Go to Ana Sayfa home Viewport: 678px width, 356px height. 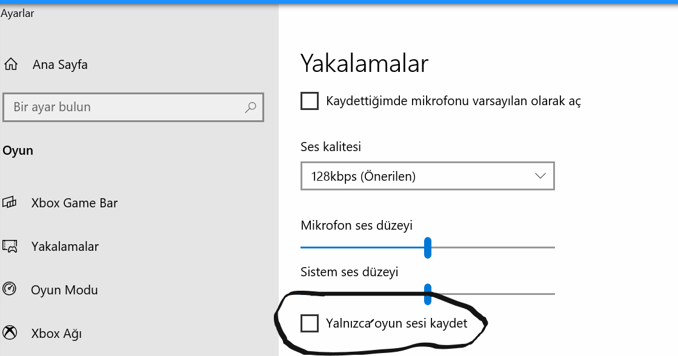pyautogui.click(x=60, y=65)
